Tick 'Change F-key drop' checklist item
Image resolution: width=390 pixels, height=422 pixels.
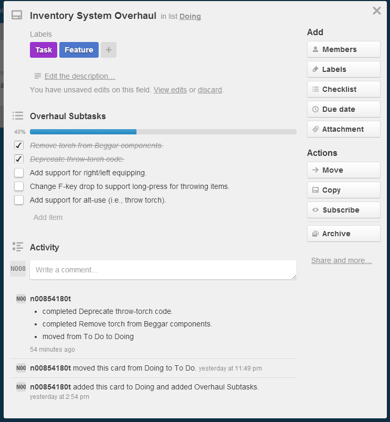(x=19, y=186)
